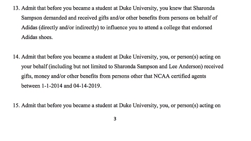Click the name Sharonda in item 13
This screenshot has height=141, width=251.
204,8
